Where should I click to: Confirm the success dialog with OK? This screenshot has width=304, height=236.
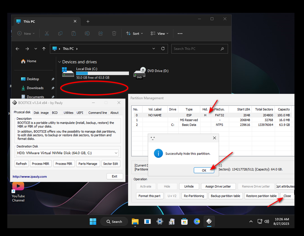[x=204, y=170]
